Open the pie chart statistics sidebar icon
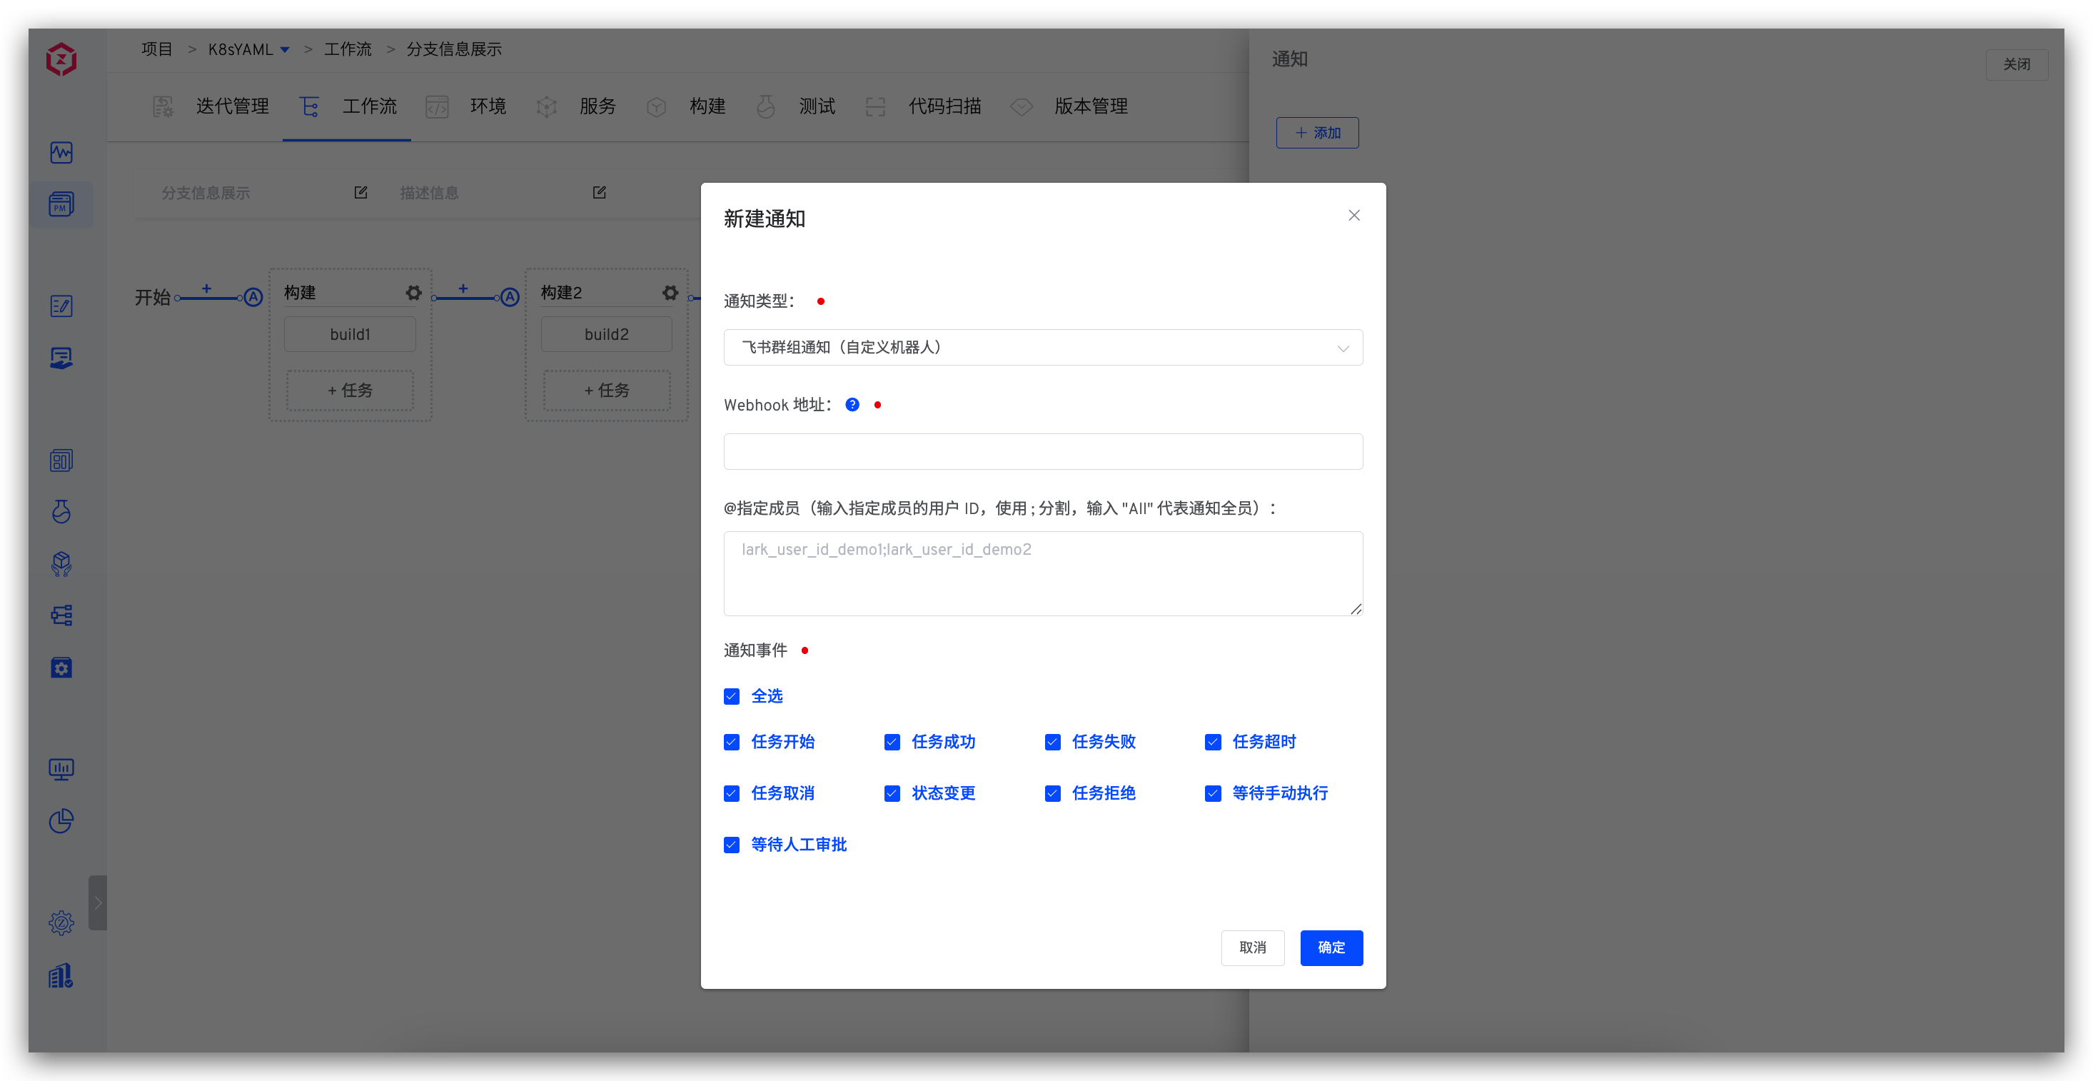Viewport: 2093px width, 1081px height. coord(61,822)
